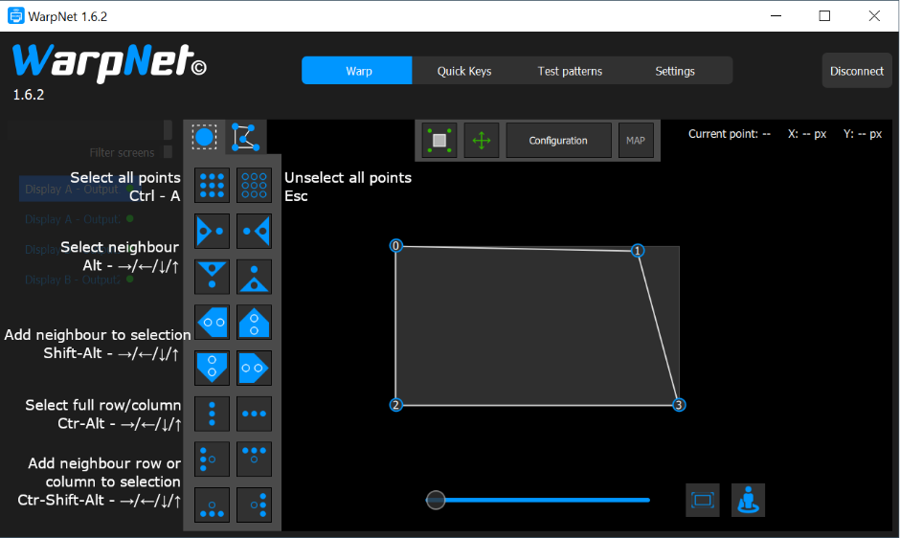
Task: Click the blue zoom slider track
Action: tap(538, 500)
